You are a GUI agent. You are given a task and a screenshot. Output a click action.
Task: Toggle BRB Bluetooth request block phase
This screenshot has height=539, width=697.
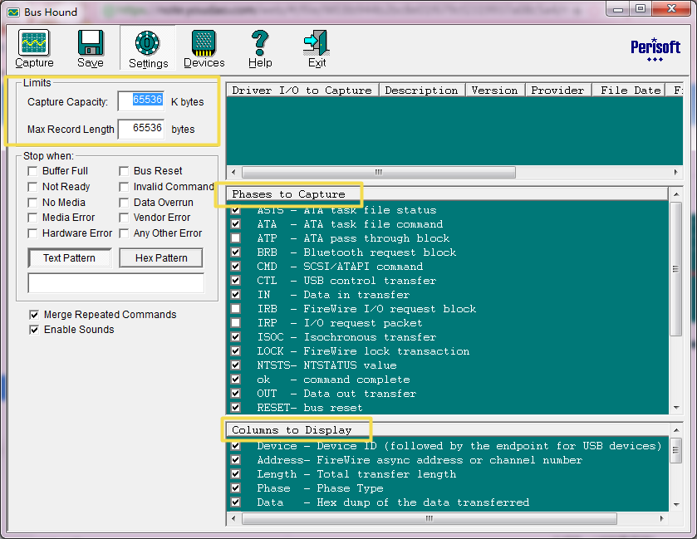point(236,252)
